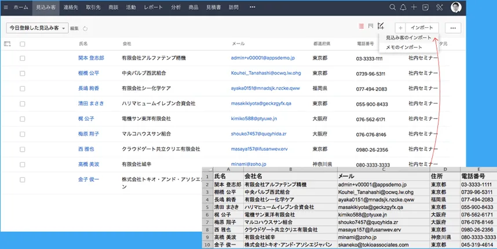Screen dimensions: 497x249
Task: Click the インポート button
Action: click(423, 28)
